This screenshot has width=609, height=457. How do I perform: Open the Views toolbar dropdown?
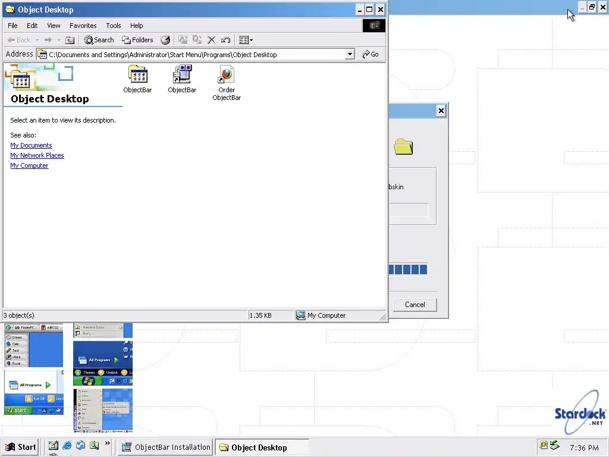click(246, 40)
